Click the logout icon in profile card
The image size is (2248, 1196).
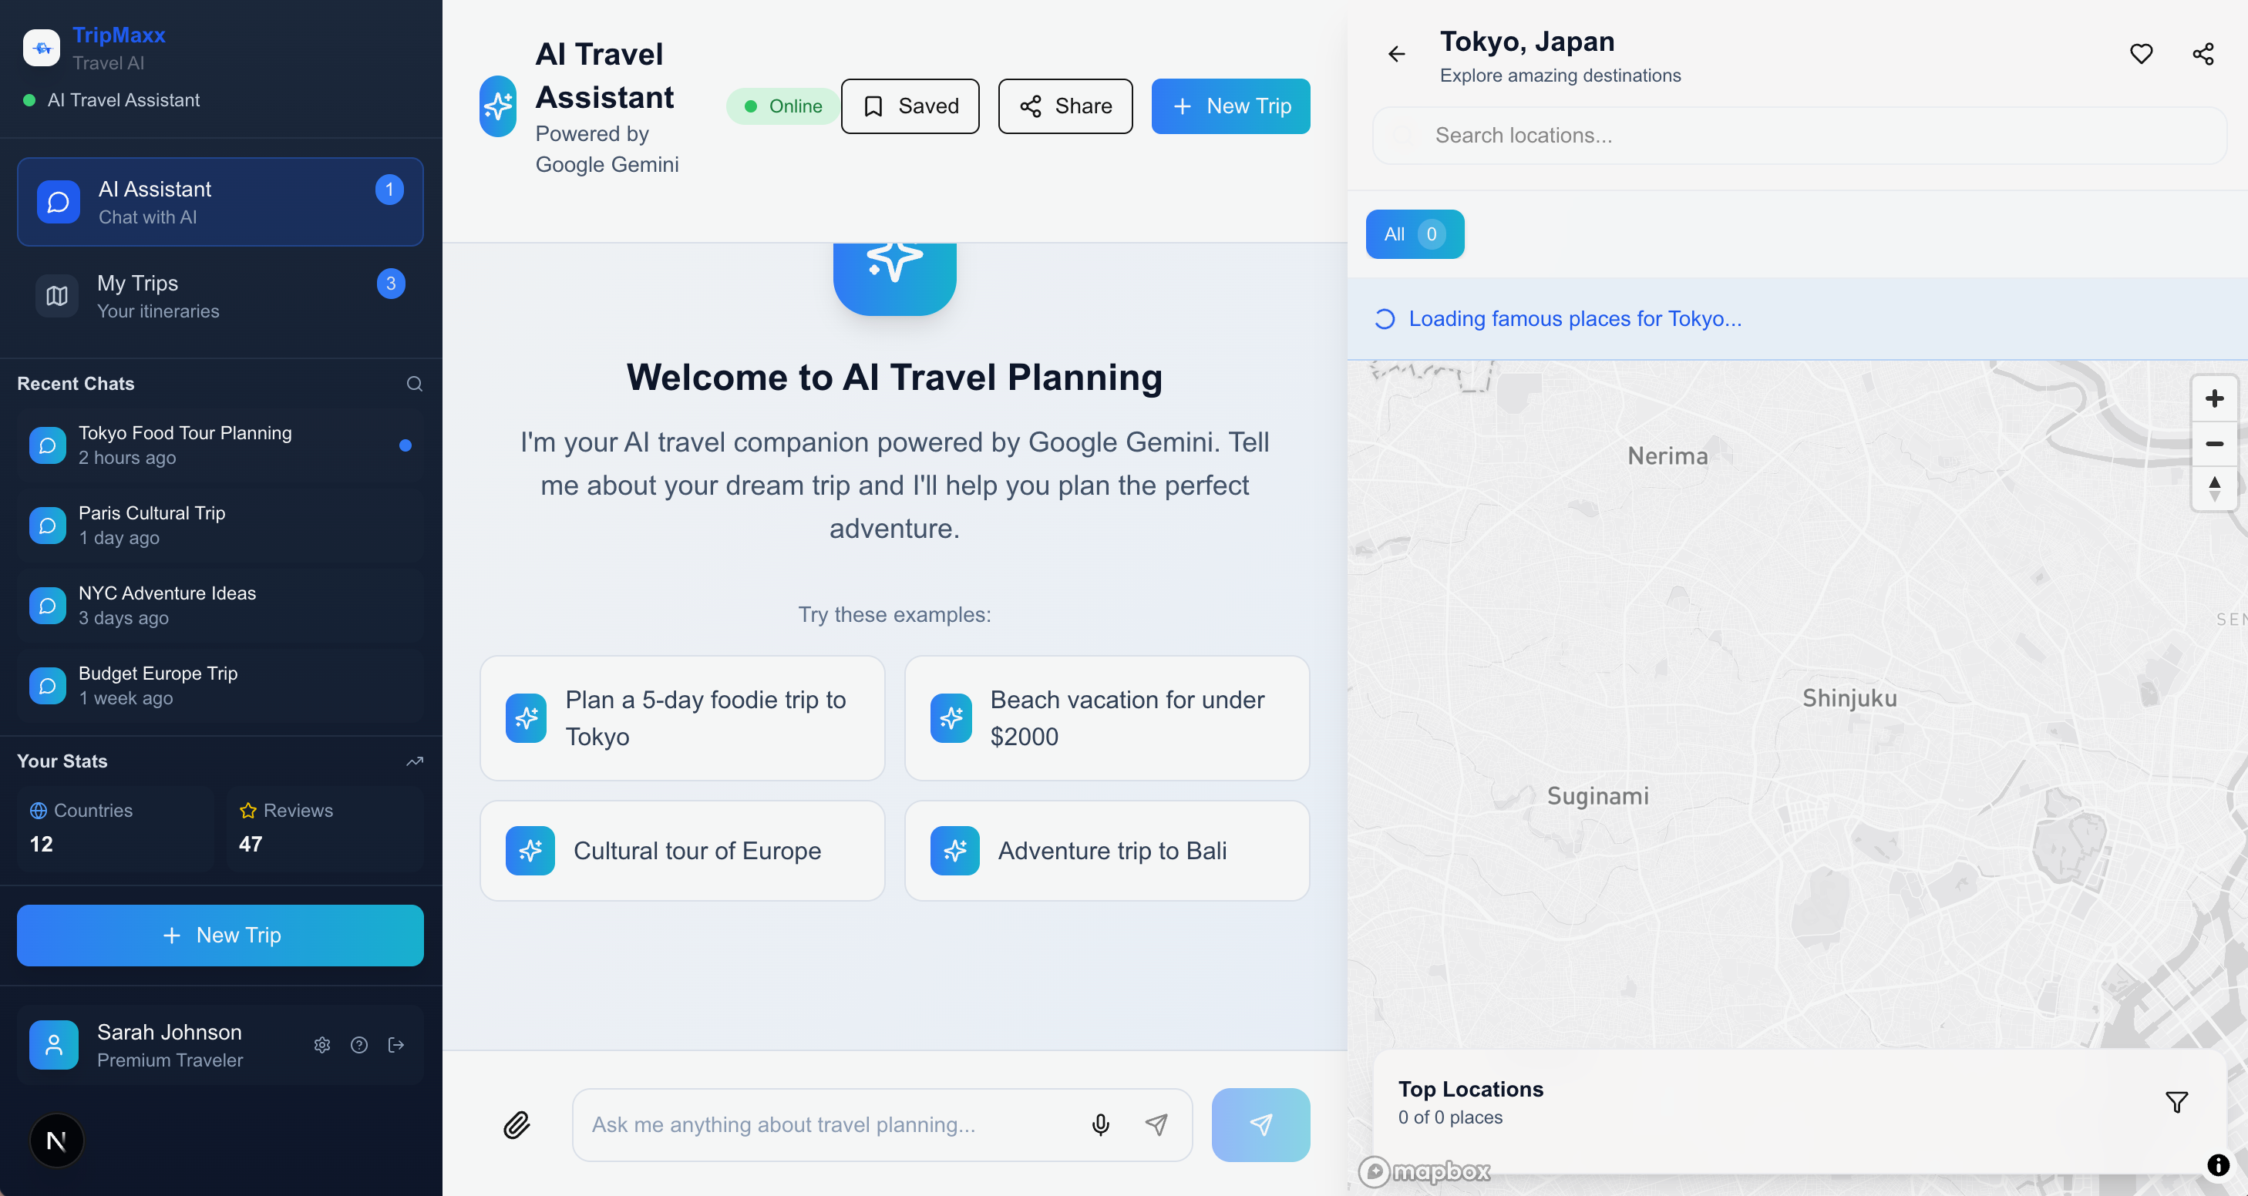tap(396, 1044)
